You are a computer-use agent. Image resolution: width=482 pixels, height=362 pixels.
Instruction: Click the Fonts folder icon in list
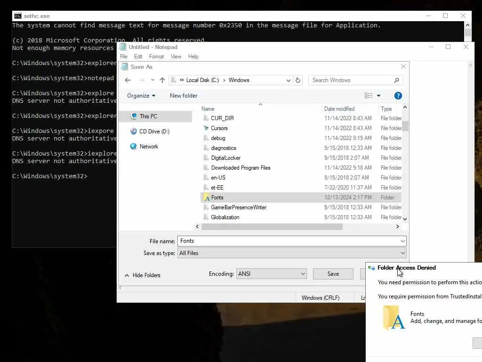tap(206, 197)
